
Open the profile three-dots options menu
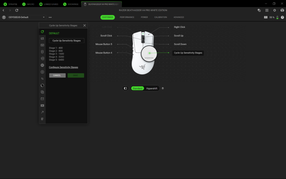click(x=50, y=17)
